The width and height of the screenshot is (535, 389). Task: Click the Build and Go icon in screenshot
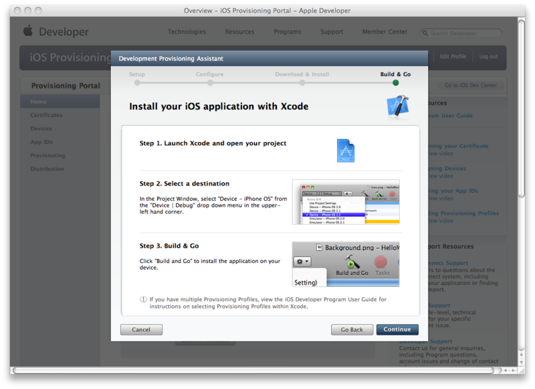[x=352, y=262]
